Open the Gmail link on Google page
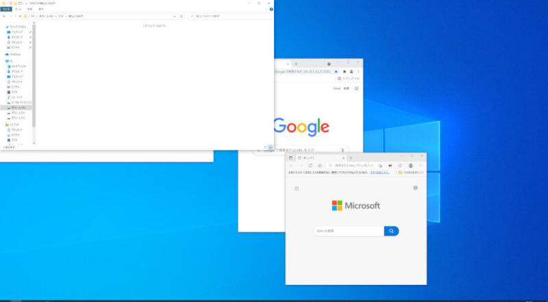 pos(336,88)
